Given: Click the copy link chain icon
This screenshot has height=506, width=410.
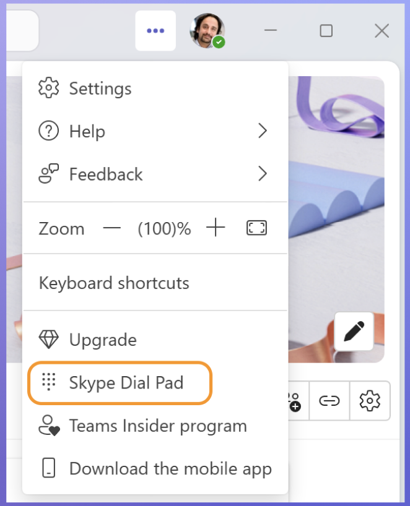Looking at the screenshot, I should coord(329,401).
